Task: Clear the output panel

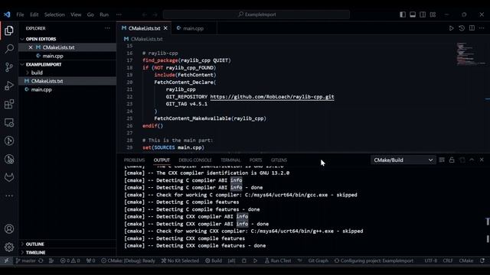Action: pos(442,160)
